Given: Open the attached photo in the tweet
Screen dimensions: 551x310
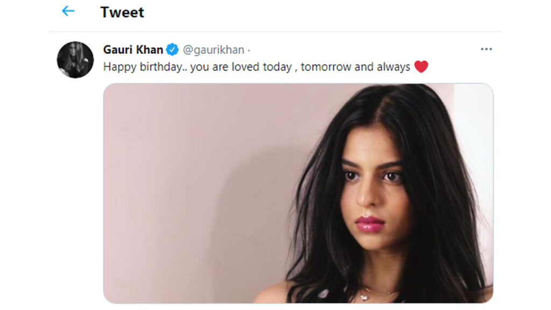Looking at the screenshot, I should coord(298,193).
